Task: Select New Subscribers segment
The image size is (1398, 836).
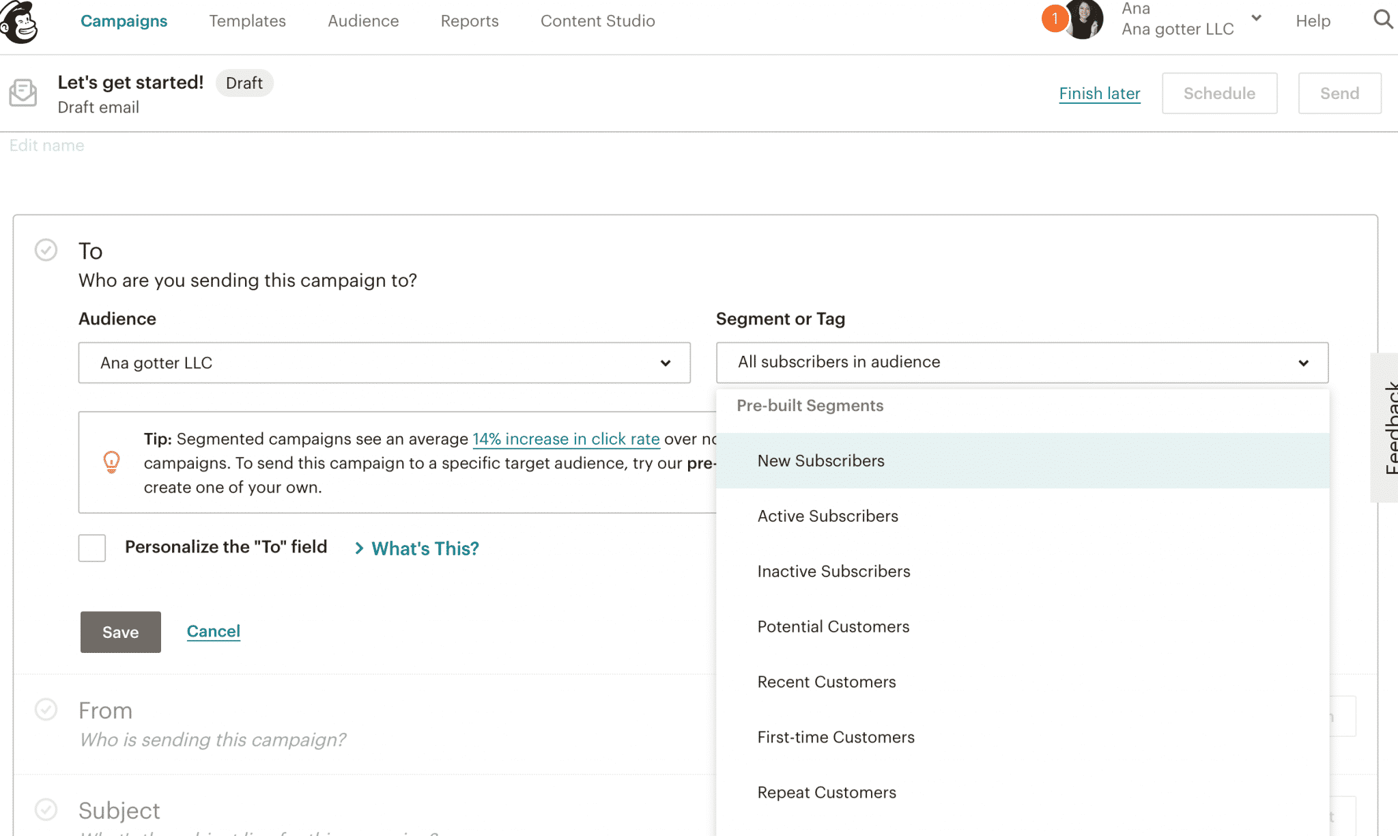Action: pyautogui.click(x=1023, y=460)
